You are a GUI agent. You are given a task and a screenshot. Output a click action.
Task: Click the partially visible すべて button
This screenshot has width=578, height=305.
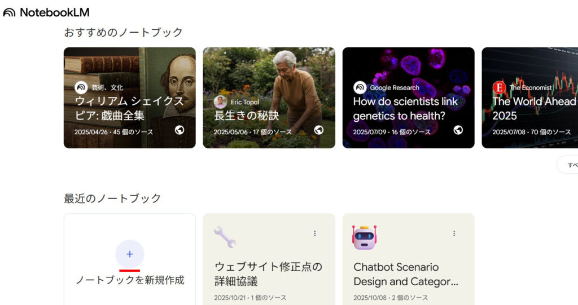coord(571,165)
